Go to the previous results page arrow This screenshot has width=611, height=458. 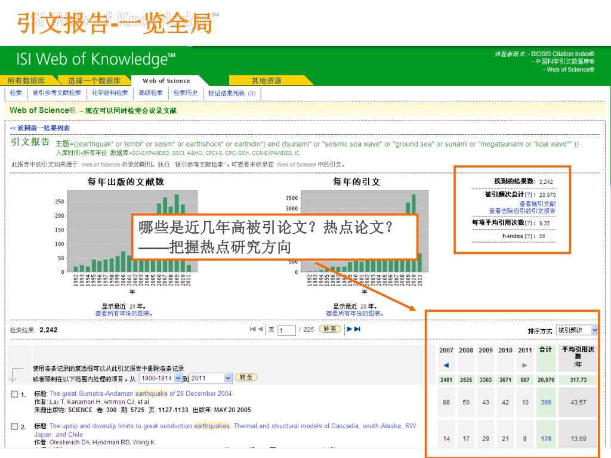[260, 329]
